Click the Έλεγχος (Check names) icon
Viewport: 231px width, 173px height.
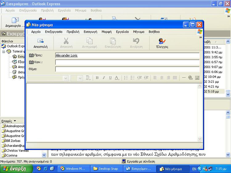[x=162, y=43]
